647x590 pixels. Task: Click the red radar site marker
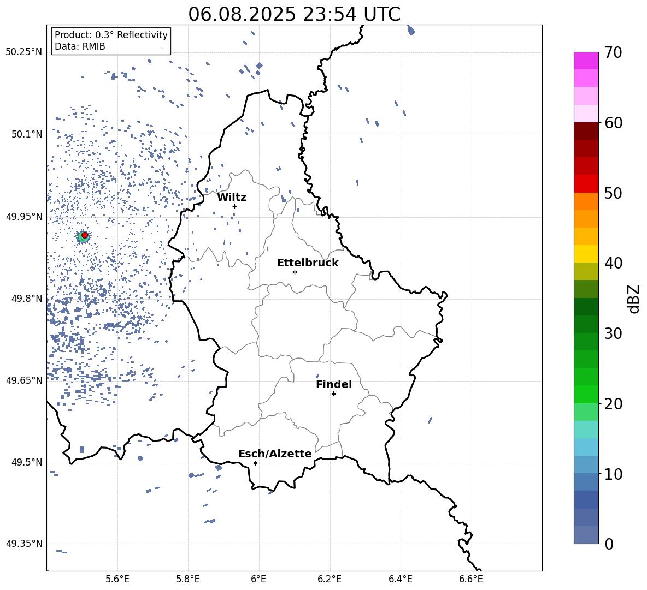point(85,235)
